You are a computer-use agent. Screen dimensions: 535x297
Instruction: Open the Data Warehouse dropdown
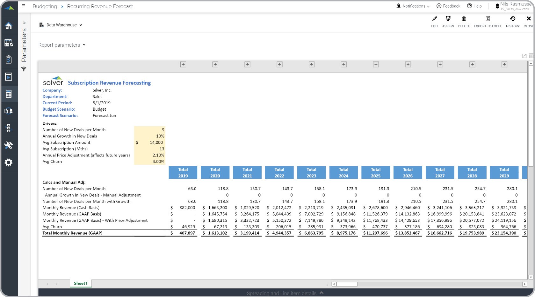[61, 25]
